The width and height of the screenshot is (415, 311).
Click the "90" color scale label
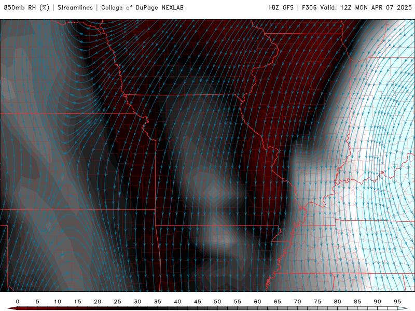pos(378,302)
